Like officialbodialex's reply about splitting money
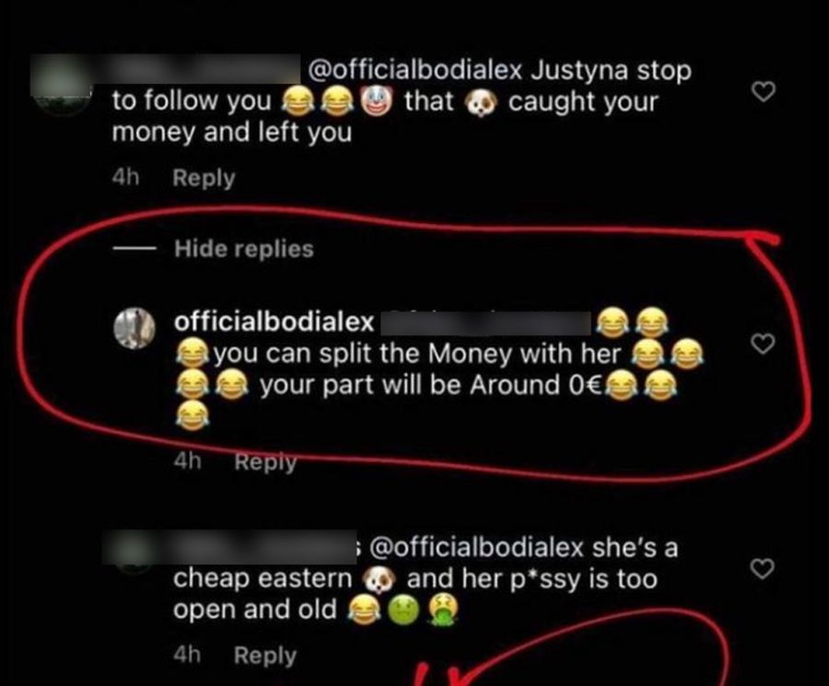 tap(764, 343)
